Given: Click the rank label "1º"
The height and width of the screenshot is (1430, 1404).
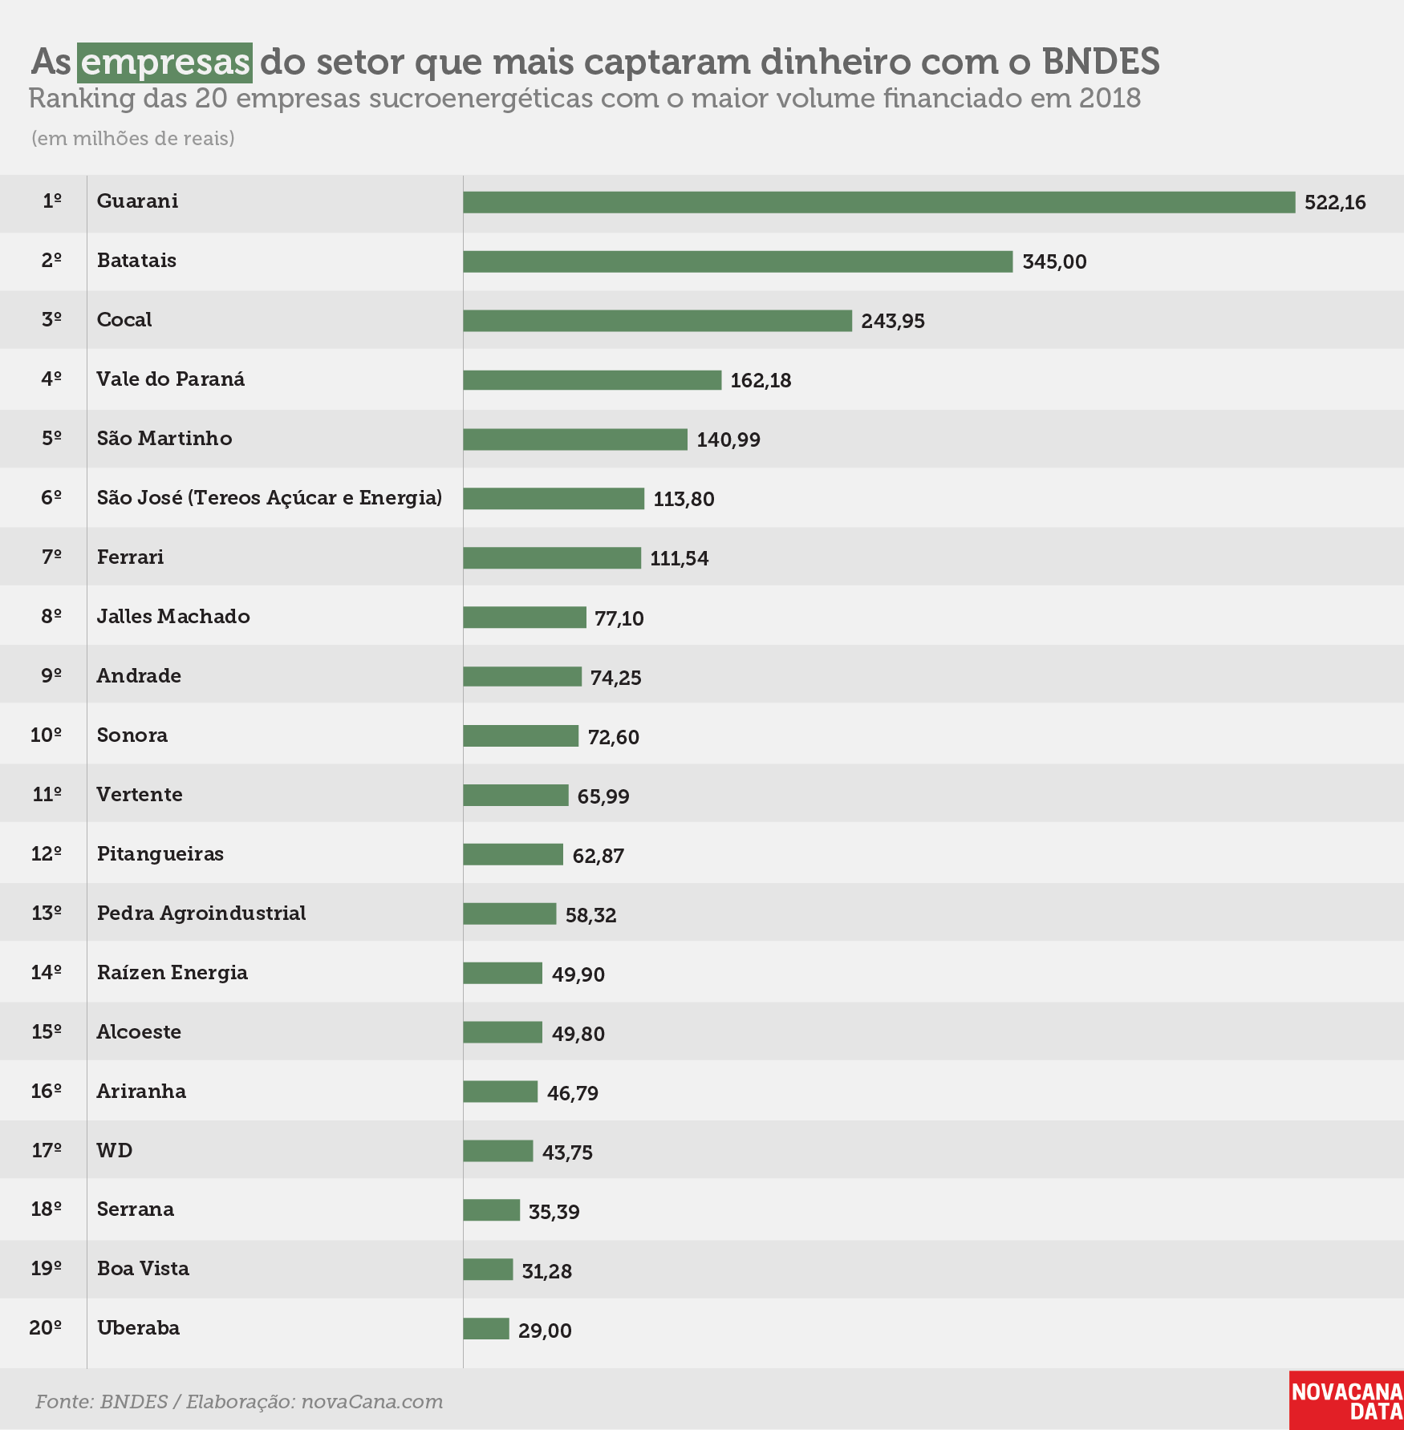Looking at the screenshot, I should [52, 201].
